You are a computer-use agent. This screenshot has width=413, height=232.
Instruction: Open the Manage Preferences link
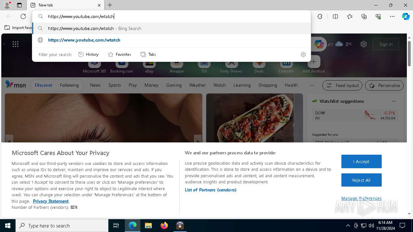361,198
